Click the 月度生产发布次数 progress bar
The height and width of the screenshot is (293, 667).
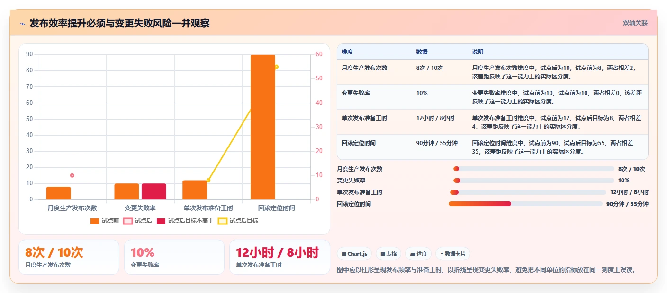534,169
